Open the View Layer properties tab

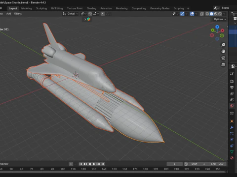pyautogui.click(x=232, y=94)
